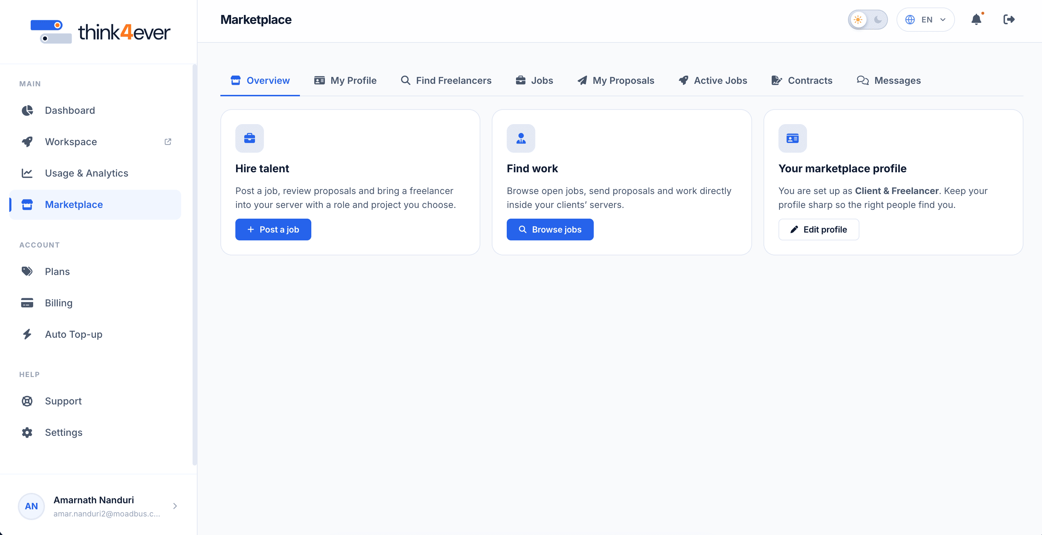Switch to dark mode with moon toggle

point(878,19)
